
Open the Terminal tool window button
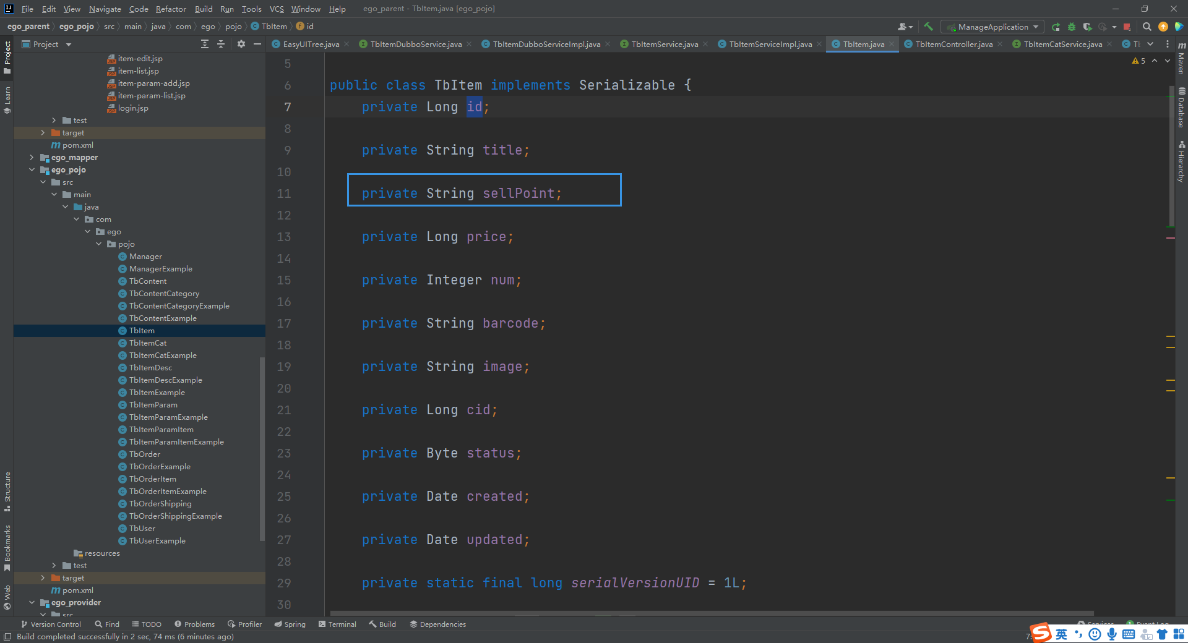[337, 624]
